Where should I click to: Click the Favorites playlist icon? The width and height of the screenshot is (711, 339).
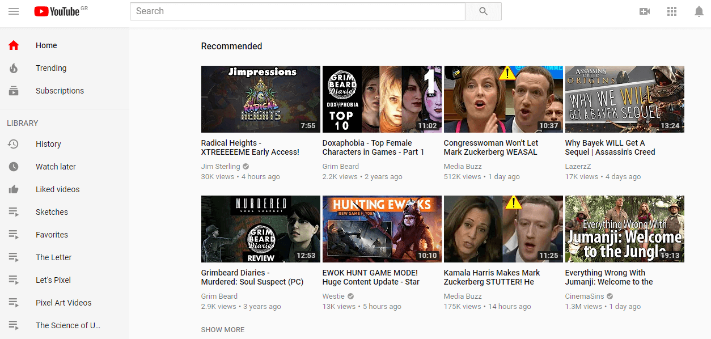coord(14,235)
